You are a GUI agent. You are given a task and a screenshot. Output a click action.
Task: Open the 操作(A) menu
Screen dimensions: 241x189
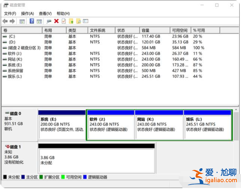(27, 14)
